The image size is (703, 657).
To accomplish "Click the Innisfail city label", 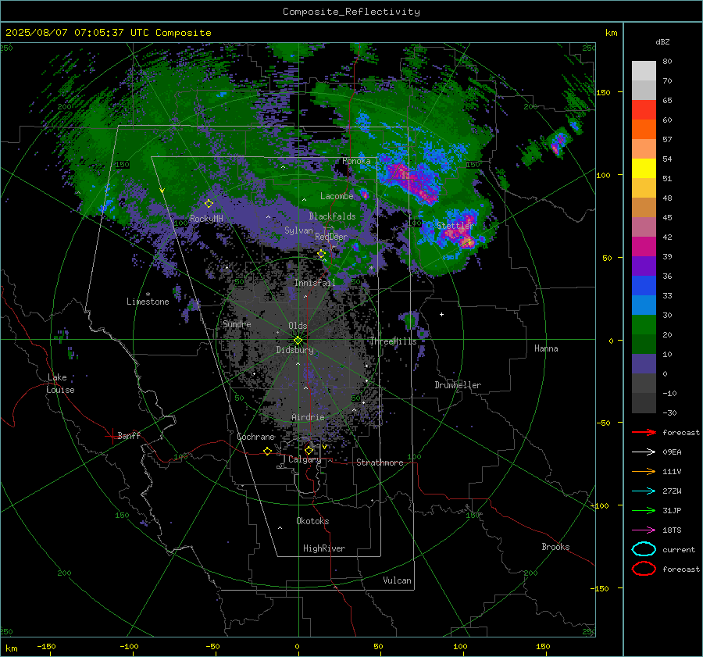I will [315, 283].
